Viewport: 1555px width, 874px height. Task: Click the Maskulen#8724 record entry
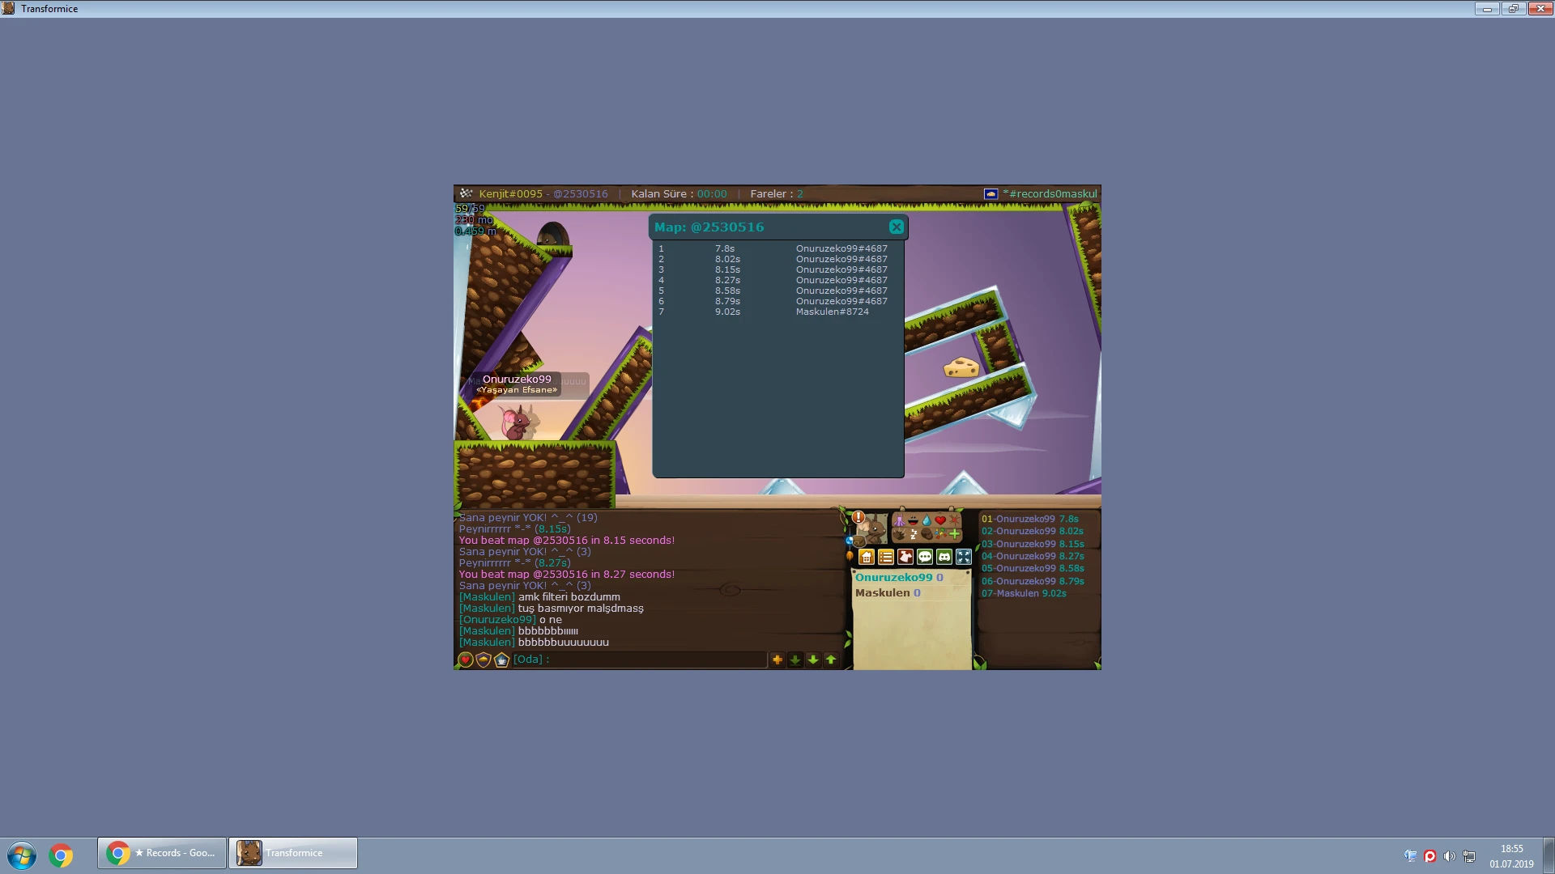[x=833, y=312]
